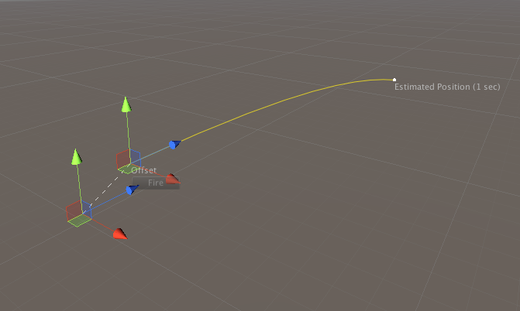Viewport: 520px width, 311px height.
Task: Click the green Y-axis arrow of the Offset gizmo
Action: coord(125,104)
